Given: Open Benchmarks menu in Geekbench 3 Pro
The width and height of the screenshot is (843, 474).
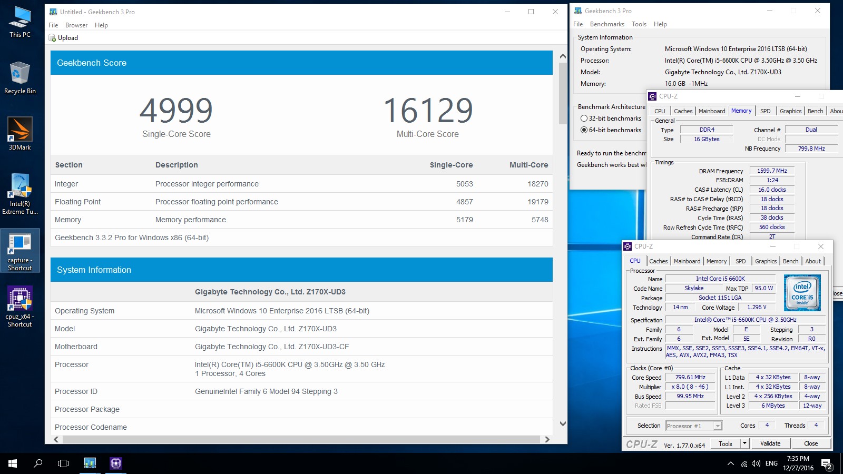Looking at the screenshot, I should click(x=607, y=24).
